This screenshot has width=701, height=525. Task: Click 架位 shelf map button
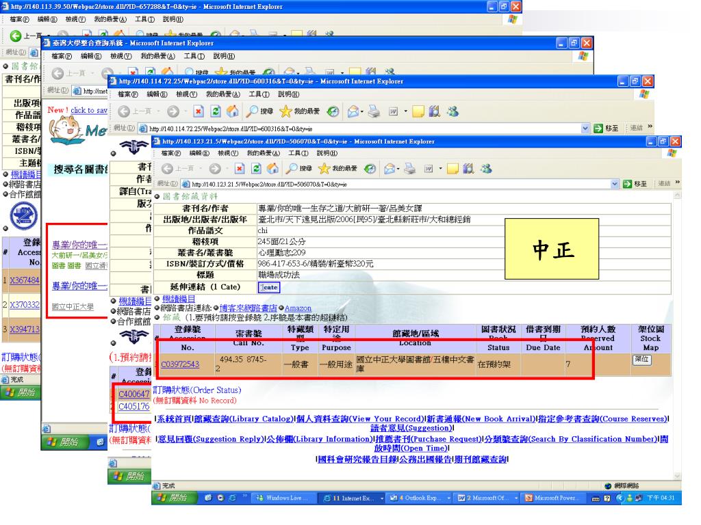click(642, 360)
